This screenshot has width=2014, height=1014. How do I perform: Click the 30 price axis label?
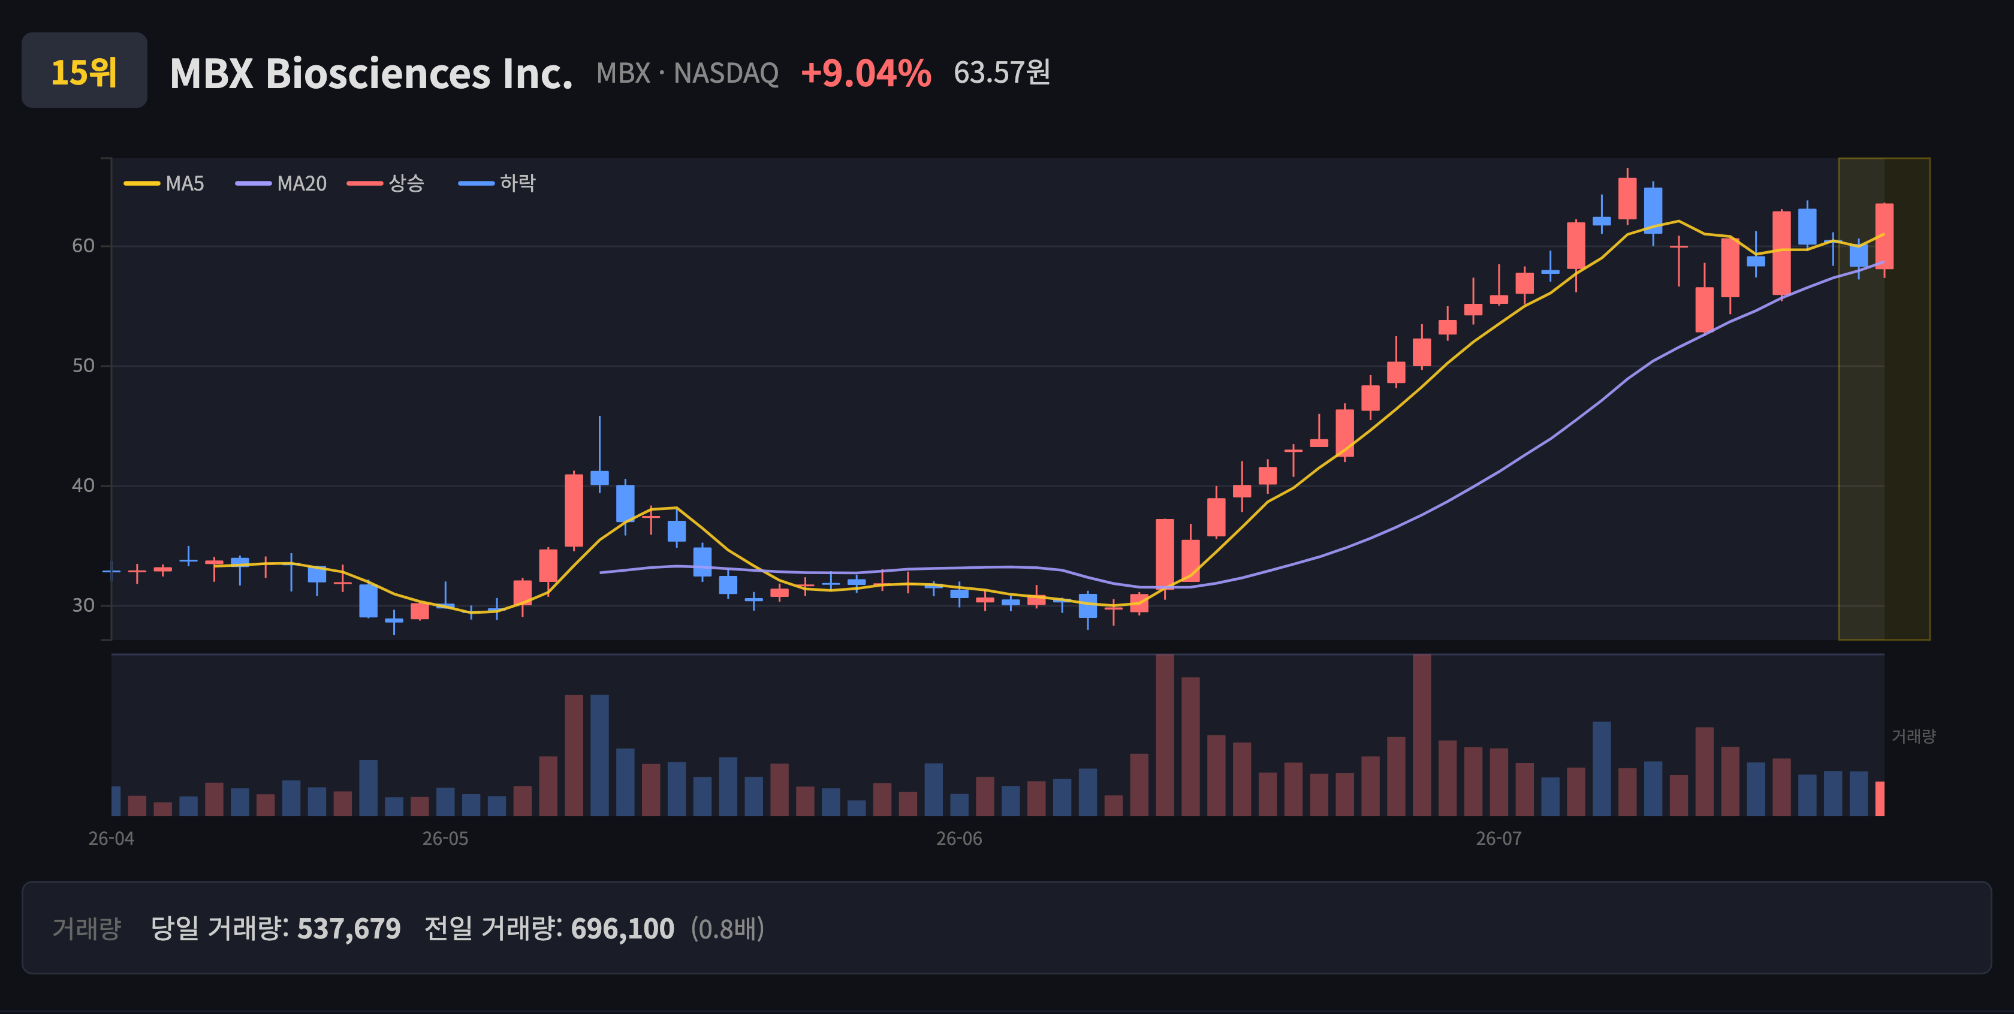[x=83, y=605]
